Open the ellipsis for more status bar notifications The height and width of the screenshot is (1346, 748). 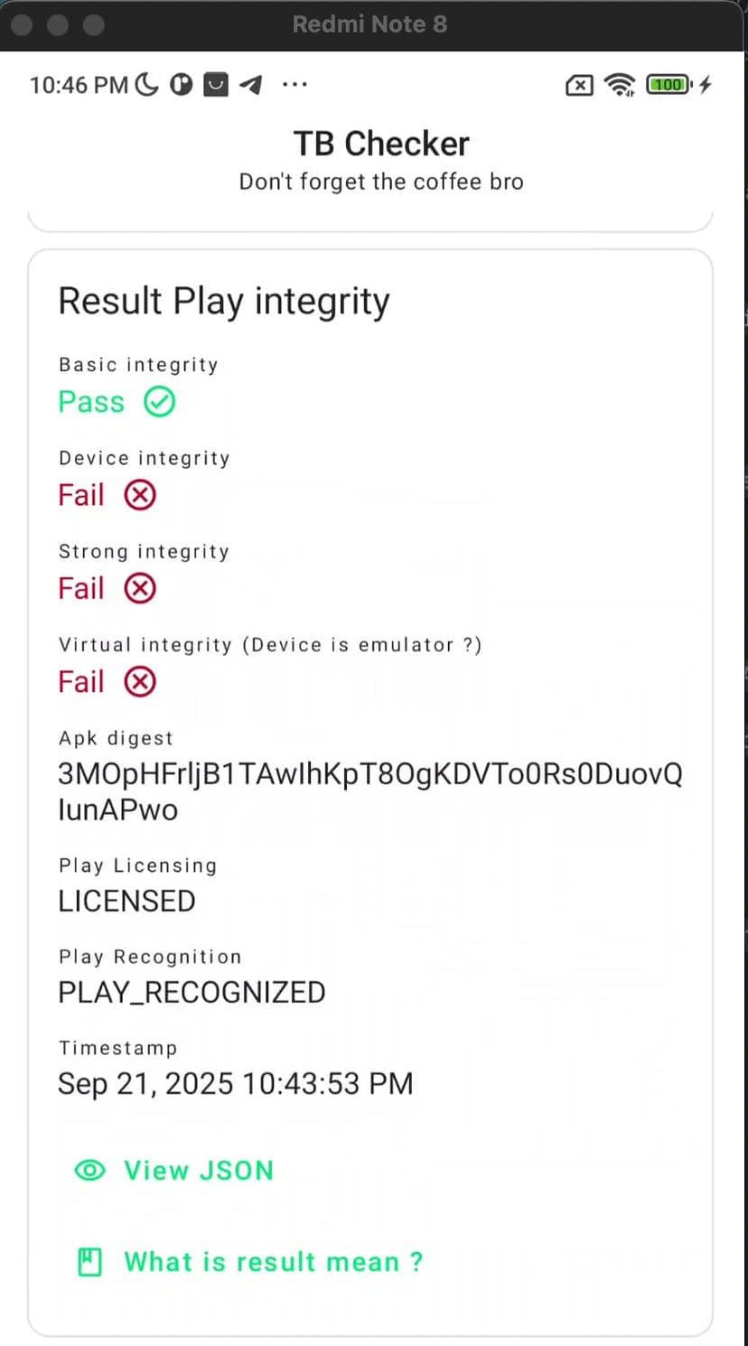(x=295, y=84)
